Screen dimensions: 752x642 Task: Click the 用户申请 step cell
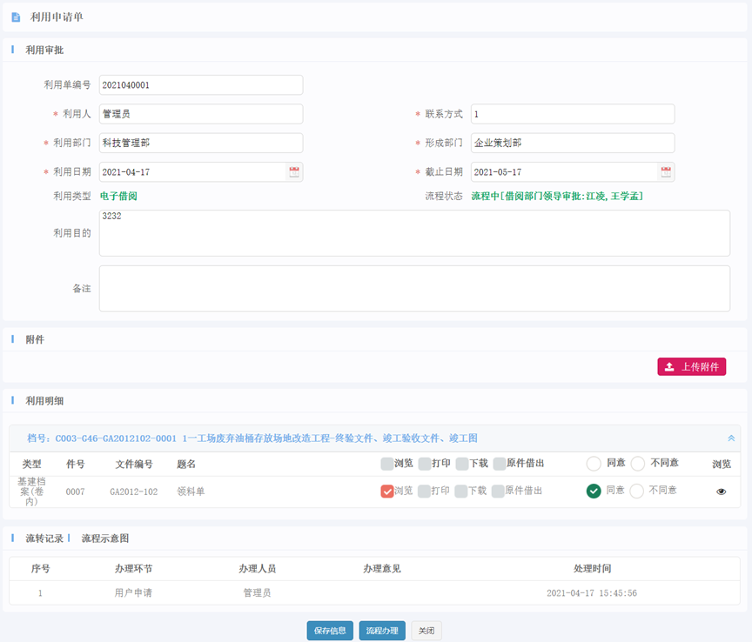tap(133, 593)
